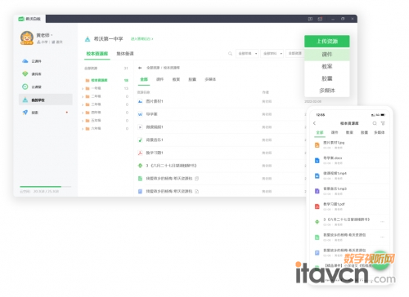Select the 多媒体 resource type tab

pyautogui.click(x=210, y=79)
